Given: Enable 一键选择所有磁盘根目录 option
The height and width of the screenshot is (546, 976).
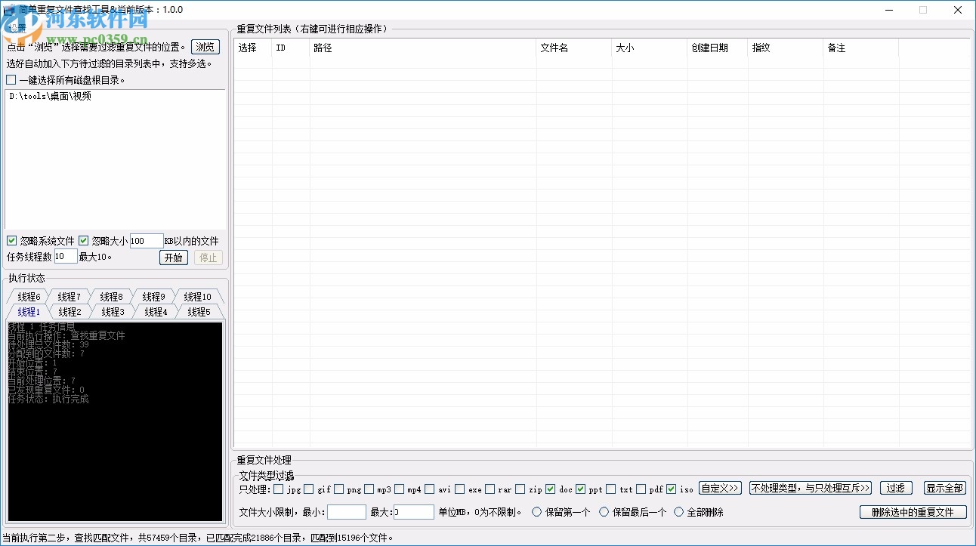Looking at the screenshot, I should click(12, 79).
